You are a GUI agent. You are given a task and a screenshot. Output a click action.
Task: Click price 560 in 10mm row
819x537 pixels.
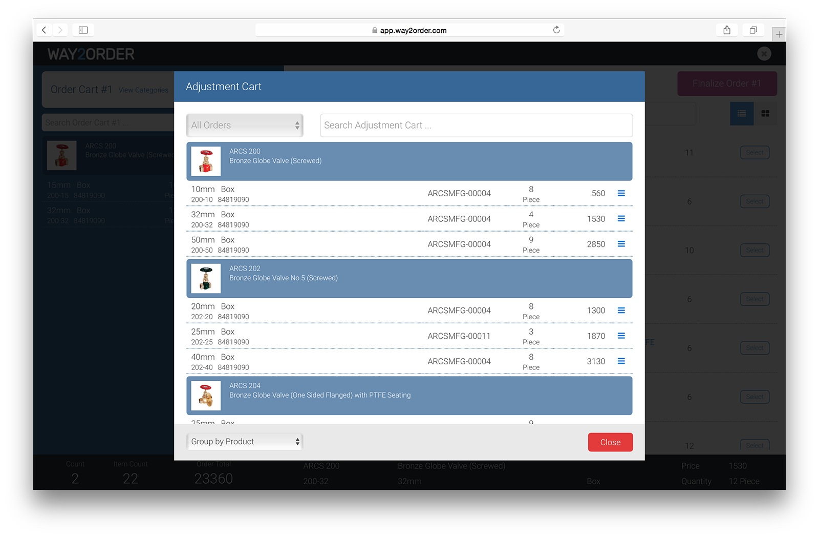coord(598,193)
